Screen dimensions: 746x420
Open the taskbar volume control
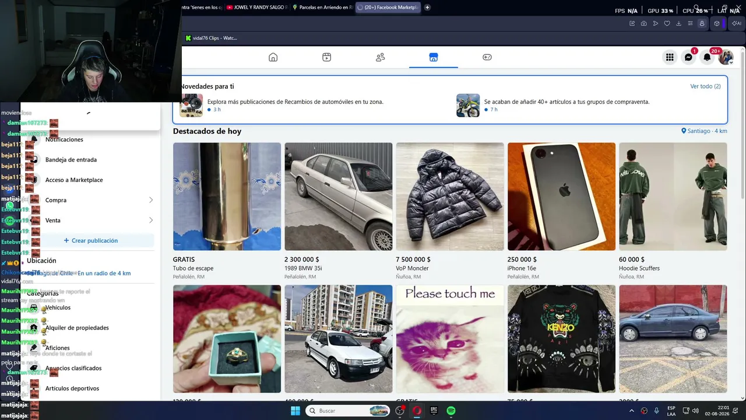point(695,411)
